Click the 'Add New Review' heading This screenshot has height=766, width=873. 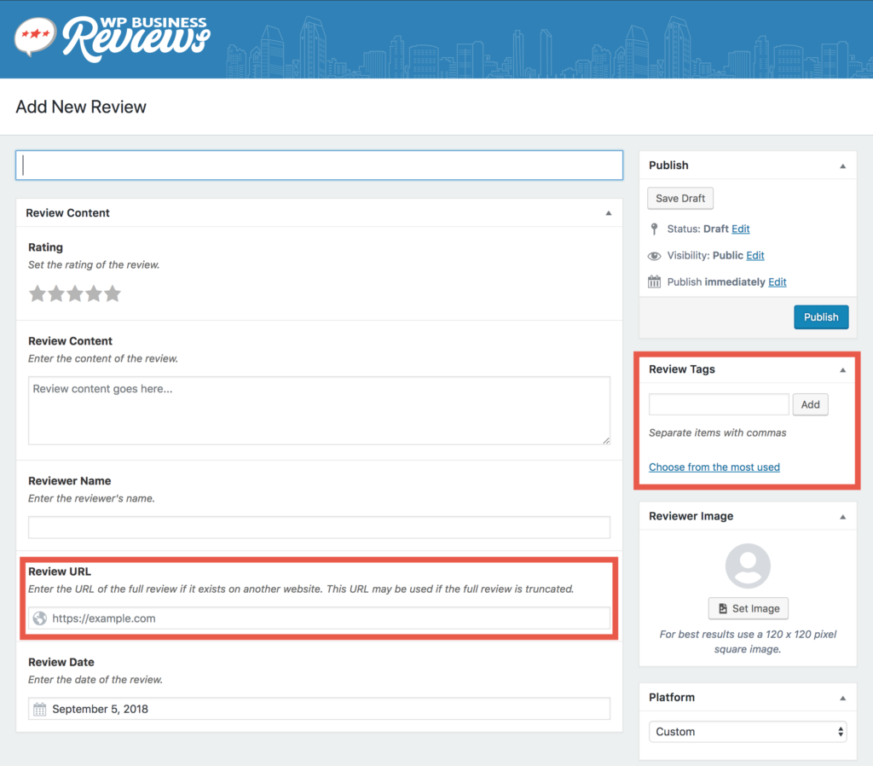point(81,107)
